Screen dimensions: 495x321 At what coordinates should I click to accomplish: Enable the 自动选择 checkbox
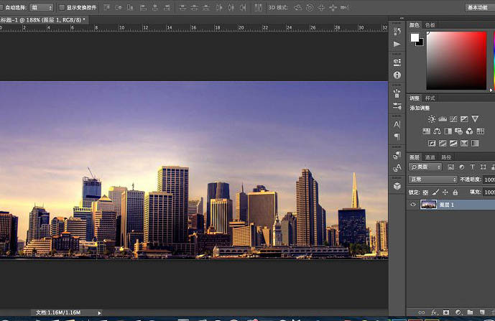[2, 7]
